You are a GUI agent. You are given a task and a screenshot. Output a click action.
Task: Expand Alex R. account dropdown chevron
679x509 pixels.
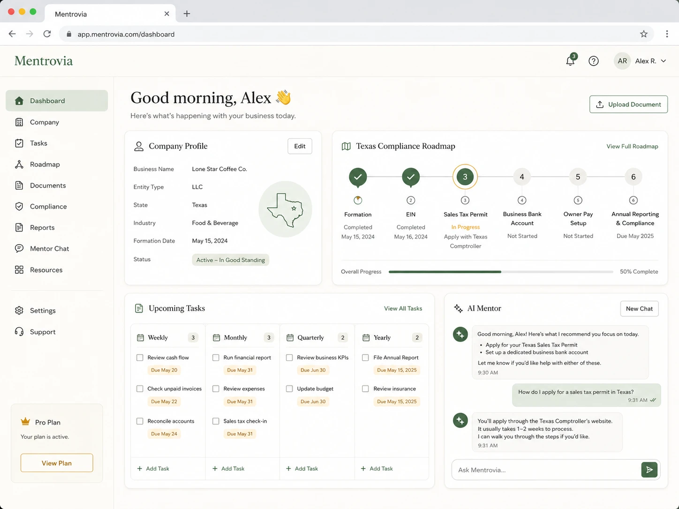pos(664,61)
